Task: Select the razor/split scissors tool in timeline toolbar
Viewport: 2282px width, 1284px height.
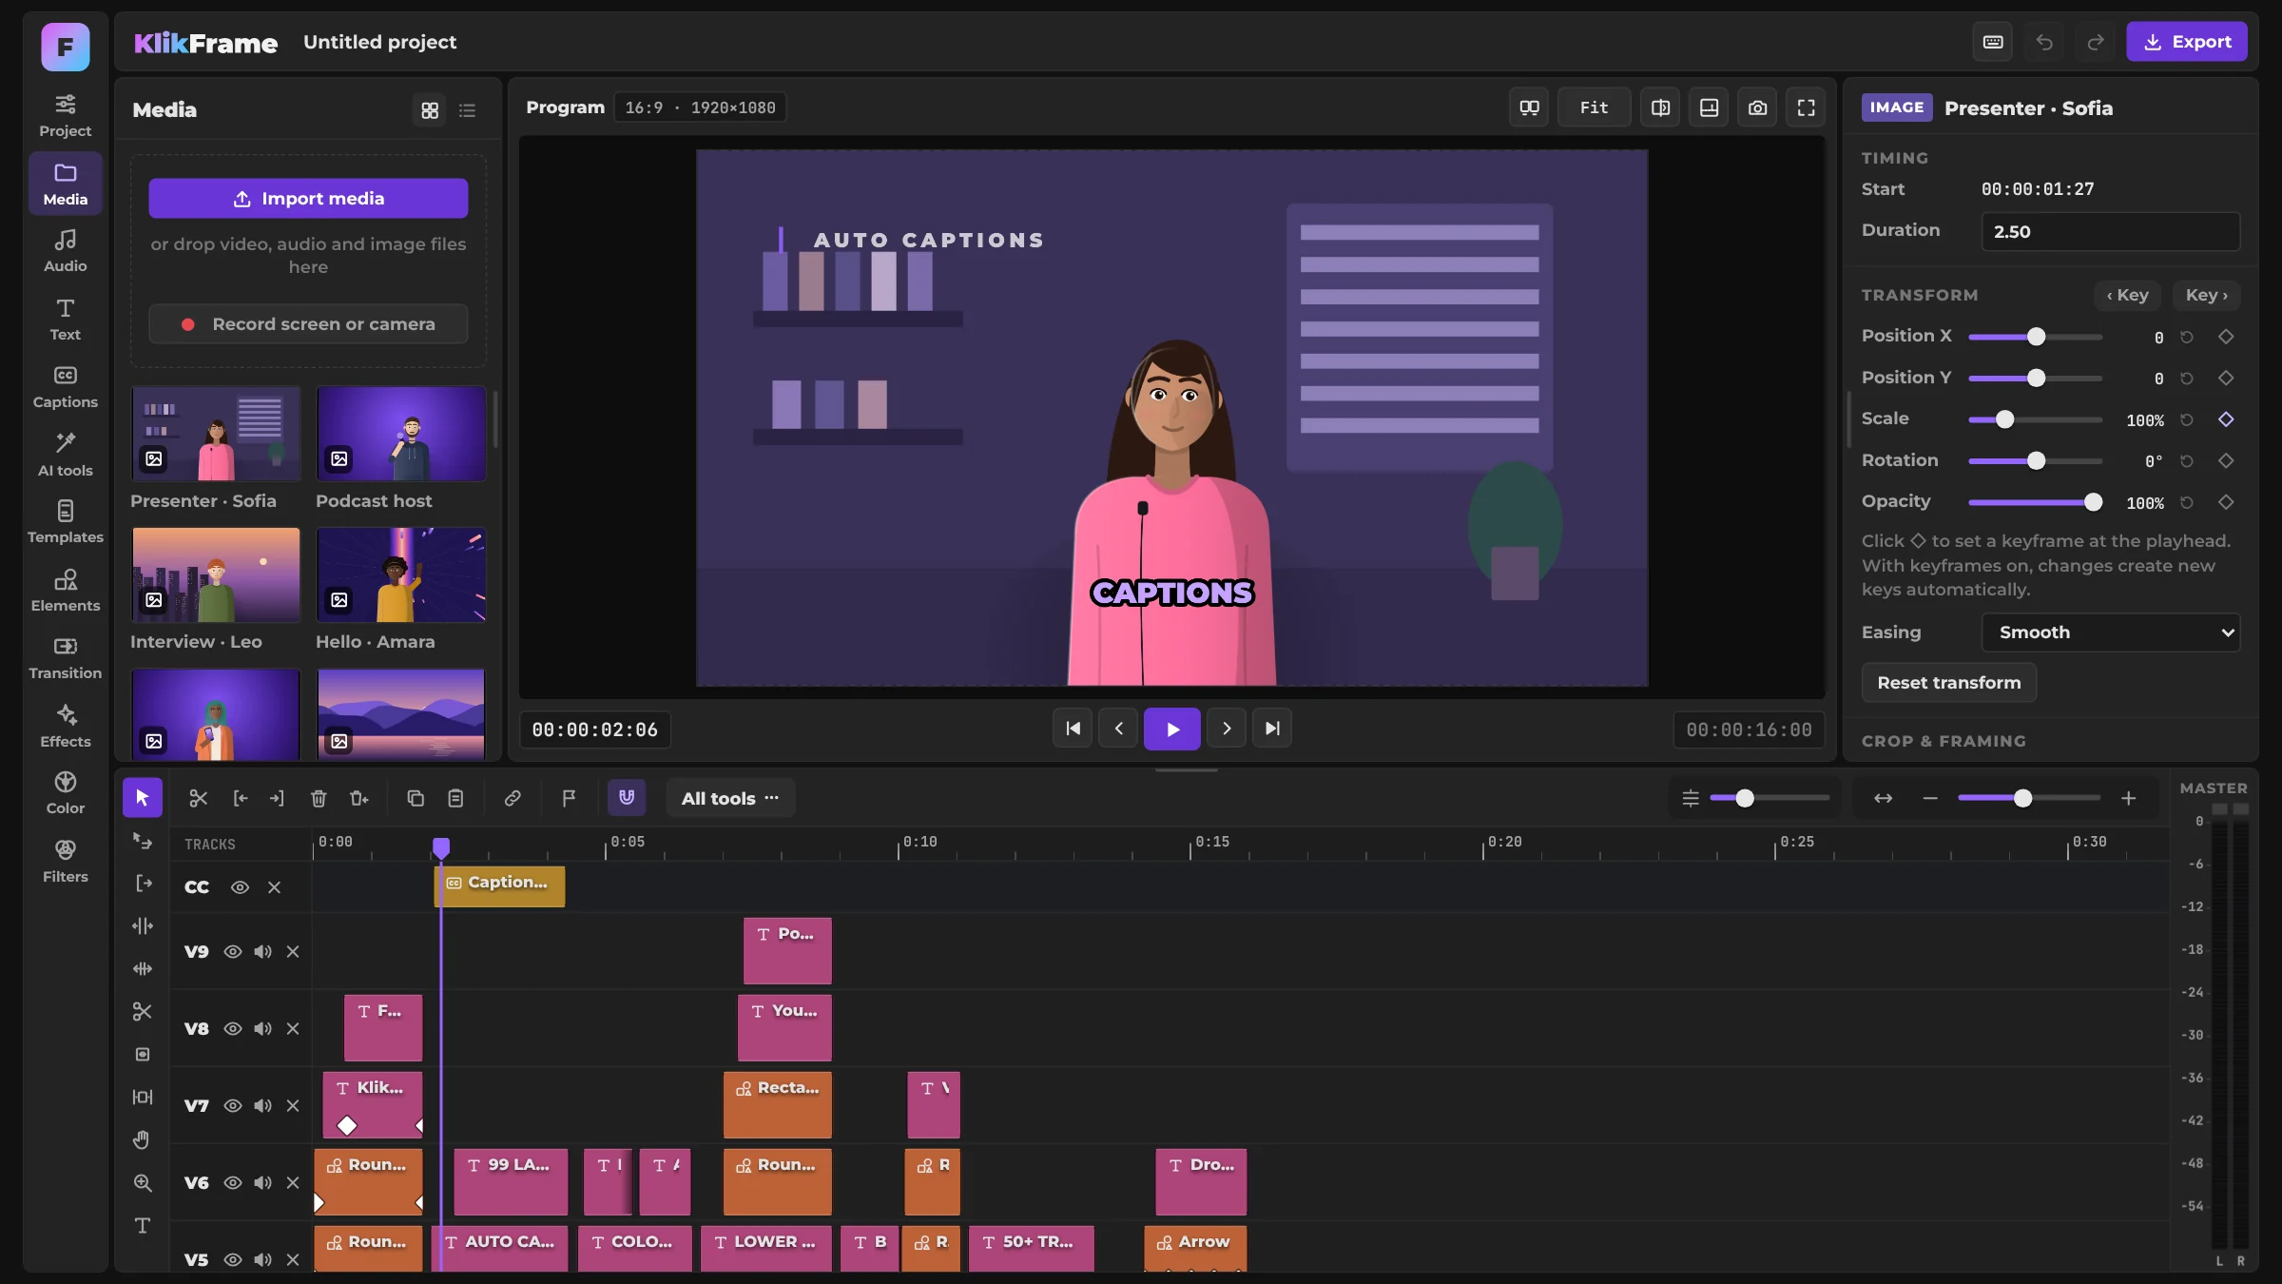Action: [198, 798]
